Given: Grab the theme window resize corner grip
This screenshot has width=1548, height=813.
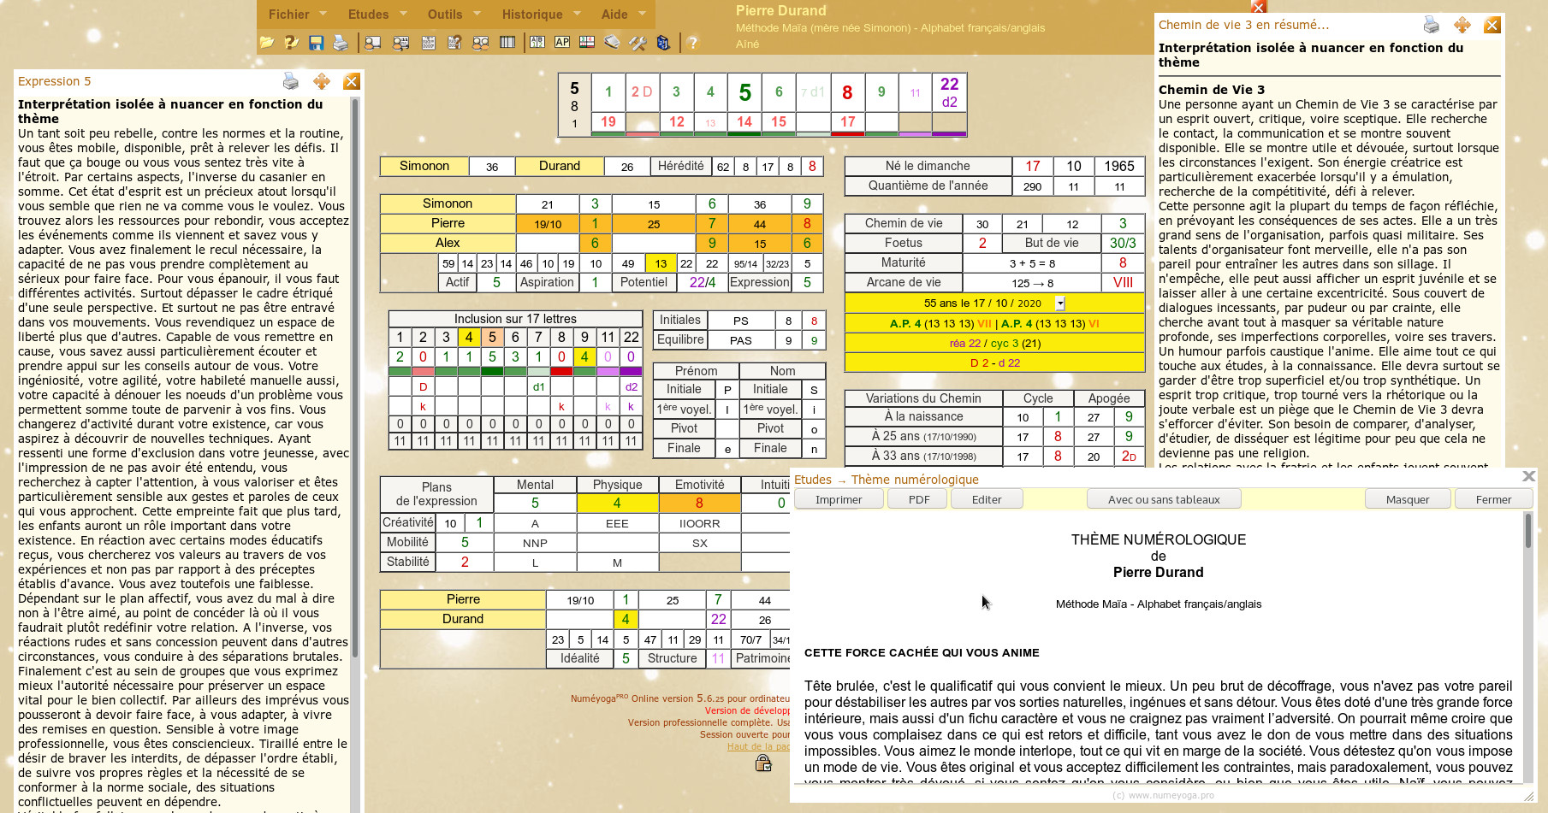Looking at the screenshot, I should tap(1528, 796).
